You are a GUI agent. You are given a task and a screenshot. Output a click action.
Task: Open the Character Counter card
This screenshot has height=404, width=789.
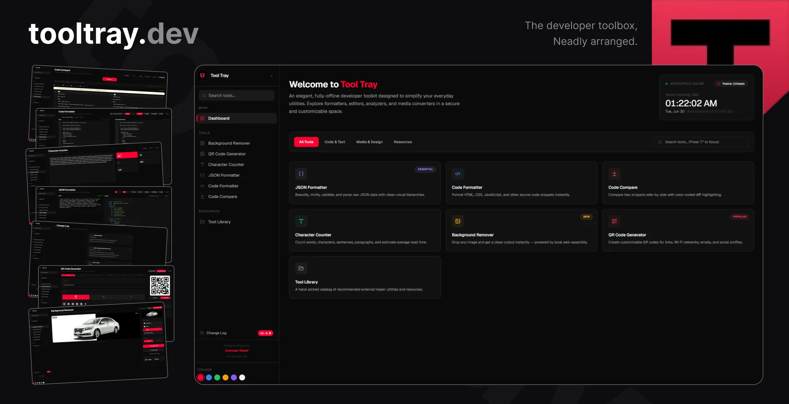point(365,230)
